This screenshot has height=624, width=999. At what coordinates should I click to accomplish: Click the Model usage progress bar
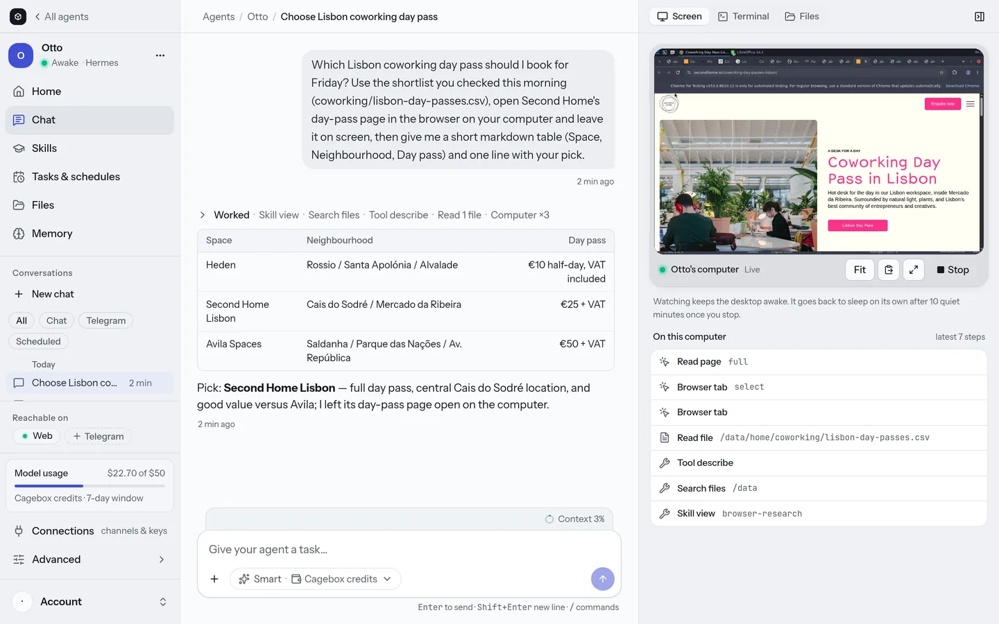tap(90, 486)
